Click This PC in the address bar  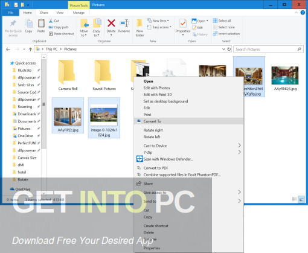(x=51, y=49)
